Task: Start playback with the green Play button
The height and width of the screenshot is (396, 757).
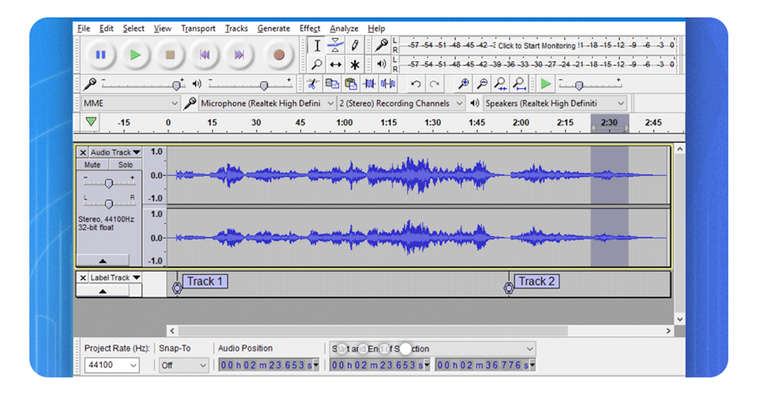Action: [x=135, y=55]
